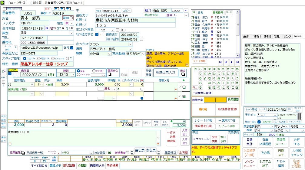Click the 新規伝票入力 button
305x170 pixels.
pyautogui.click(x=165, y=73)
